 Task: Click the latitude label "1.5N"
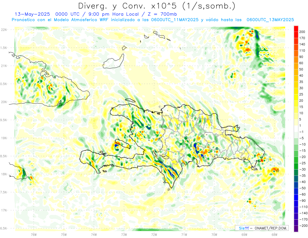tap(4, 48)
